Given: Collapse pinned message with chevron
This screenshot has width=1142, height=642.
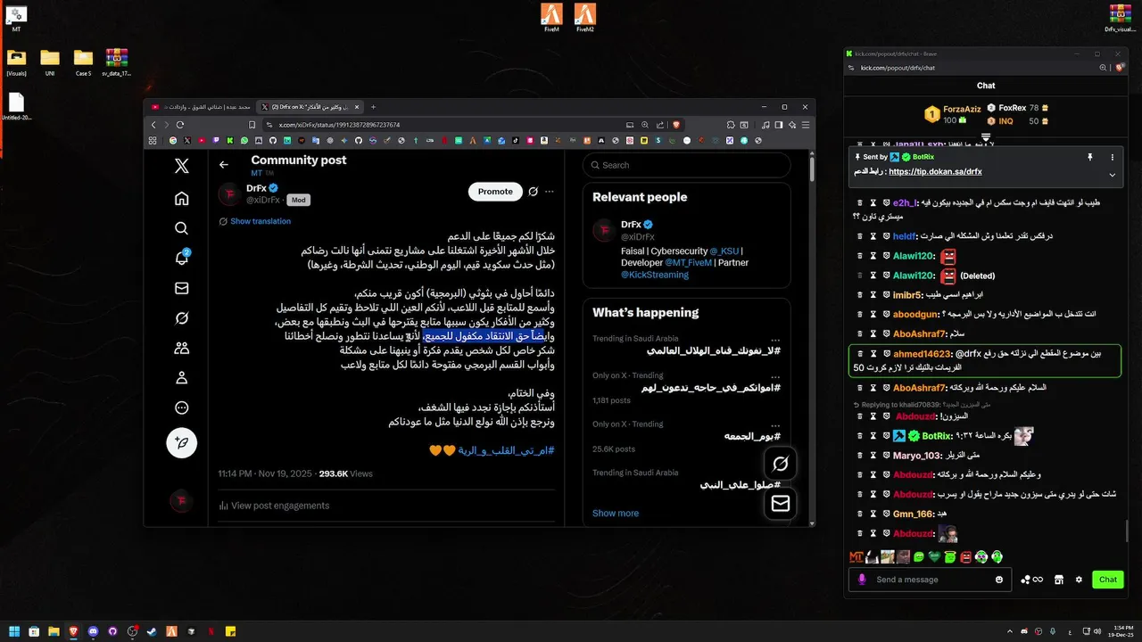Looking at the screenshot, I should coord(1112,175).
